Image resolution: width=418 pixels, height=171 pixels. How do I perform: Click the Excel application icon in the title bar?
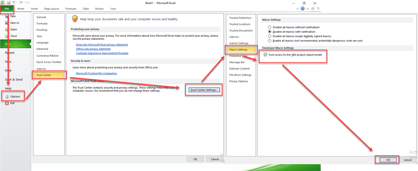[2, 2]
